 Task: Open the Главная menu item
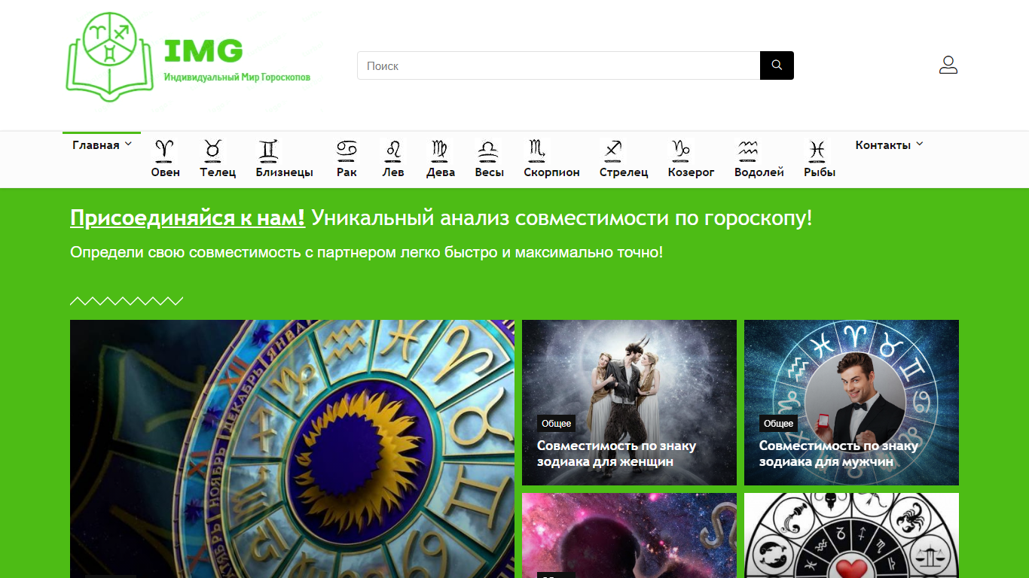click(x=96, y=145)
